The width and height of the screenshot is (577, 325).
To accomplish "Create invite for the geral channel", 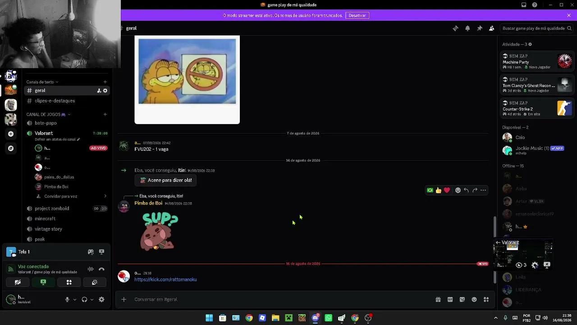I will (99, 91).
